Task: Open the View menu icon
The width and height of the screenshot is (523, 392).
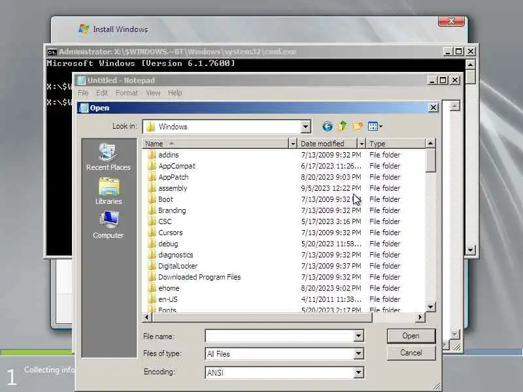Action: coord(373,126)
